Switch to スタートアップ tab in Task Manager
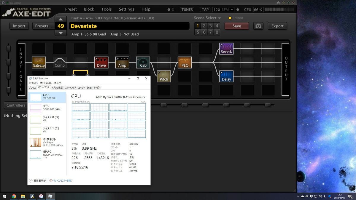 click(70, 88)
